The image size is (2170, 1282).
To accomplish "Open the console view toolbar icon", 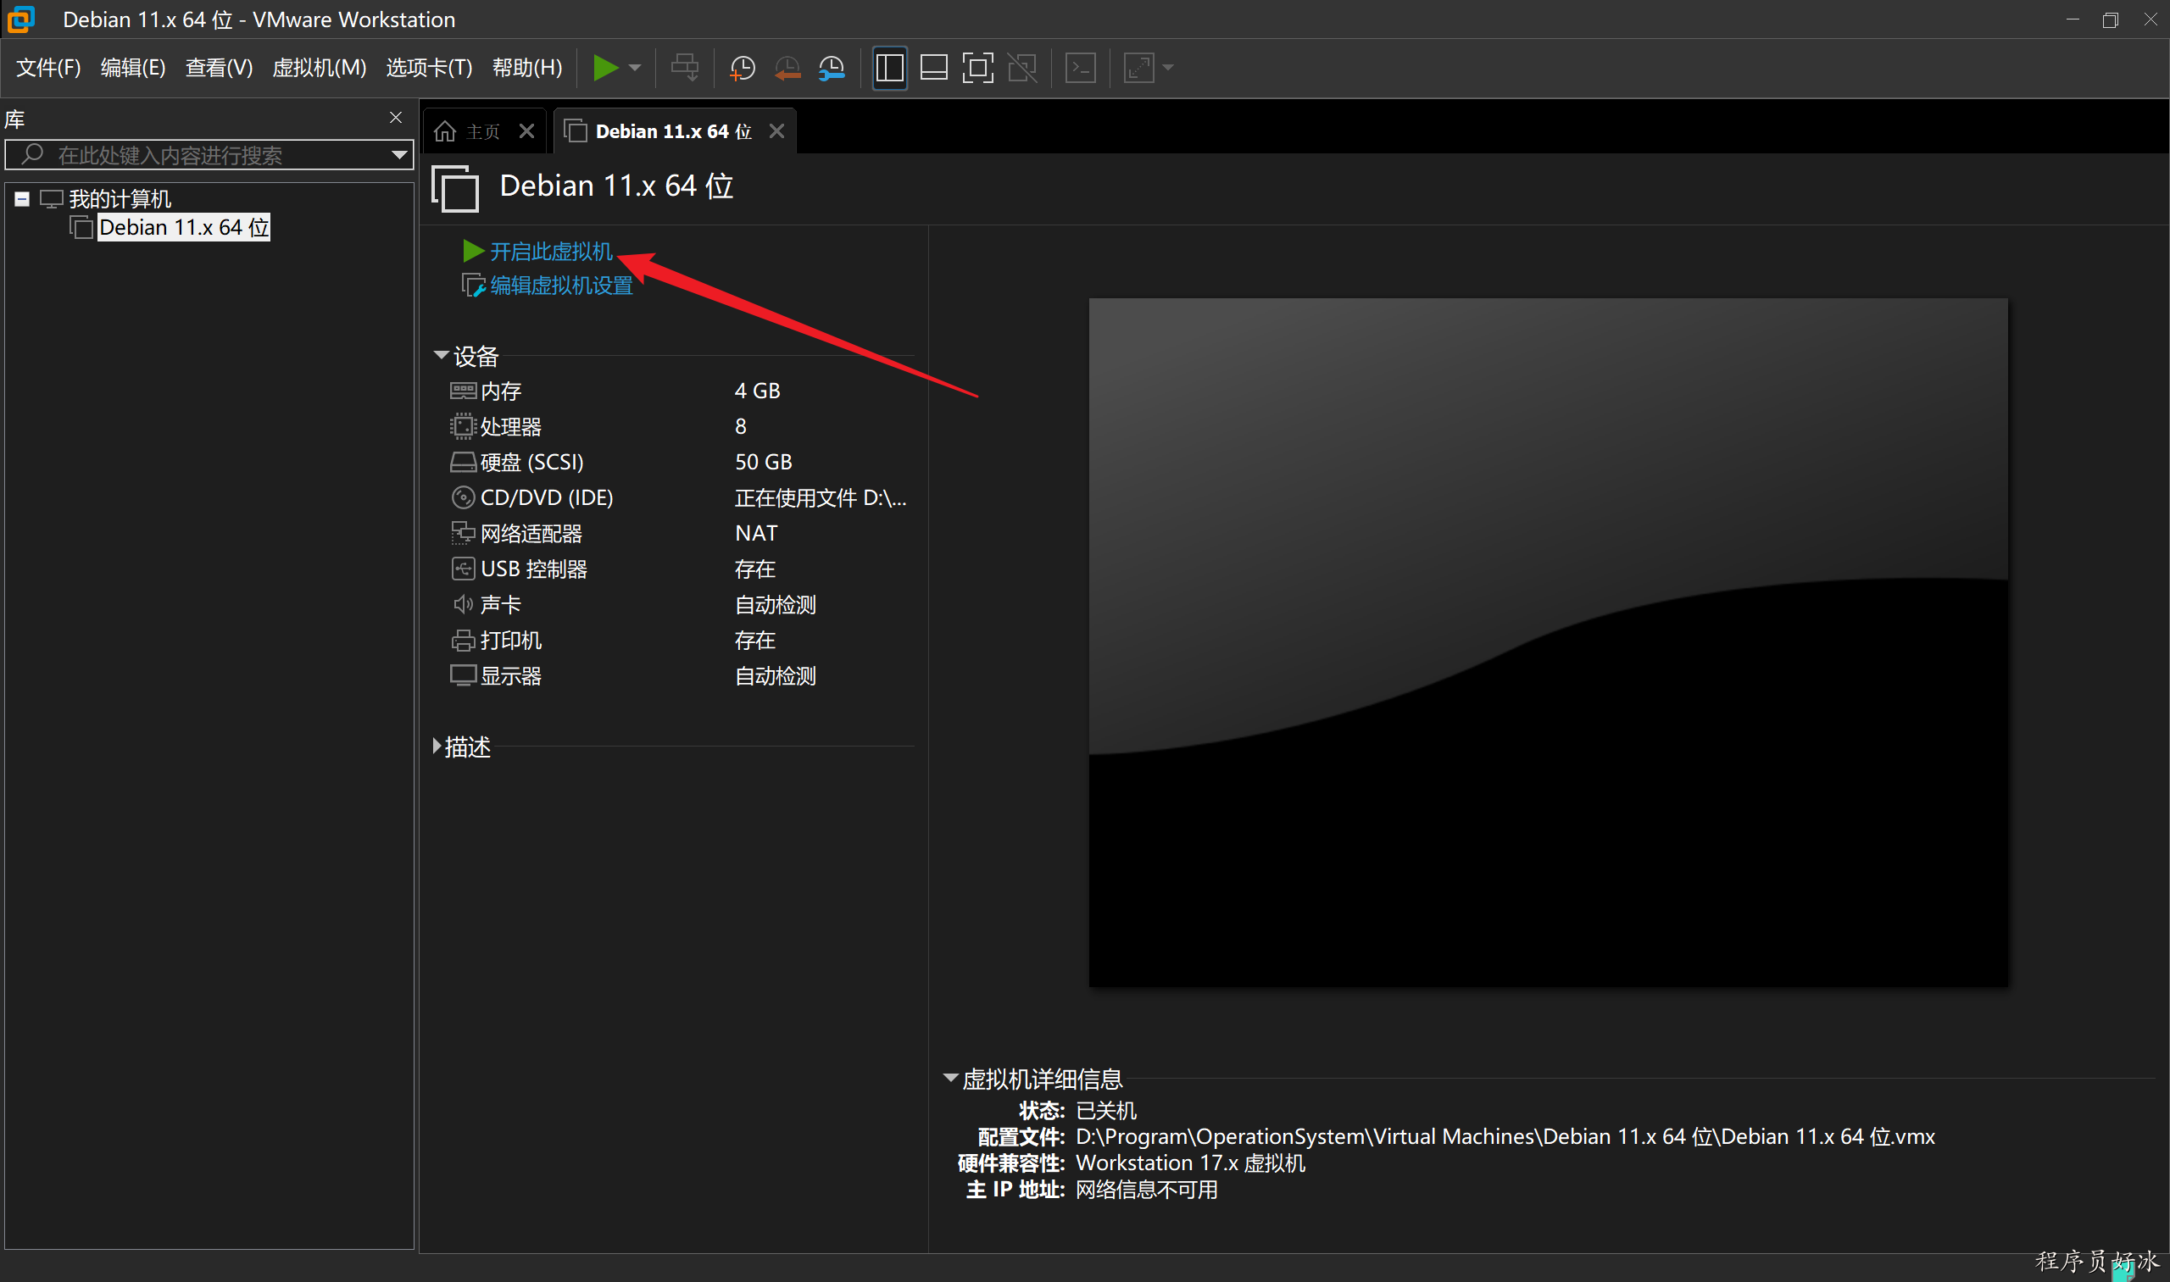I will point(1080,68).
